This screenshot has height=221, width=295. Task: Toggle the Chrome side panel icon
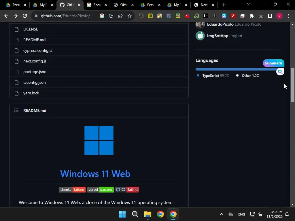click(x=270, y=16)
